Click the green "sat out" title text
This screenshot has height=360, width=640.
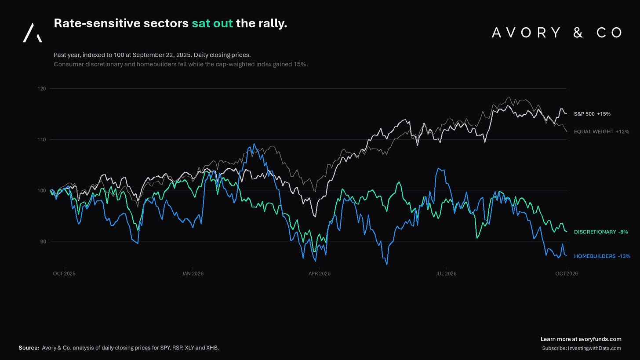(212, 23)
